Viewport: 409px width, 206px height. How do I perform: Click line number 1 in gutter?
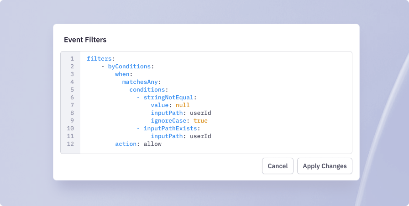click(72, 59)
